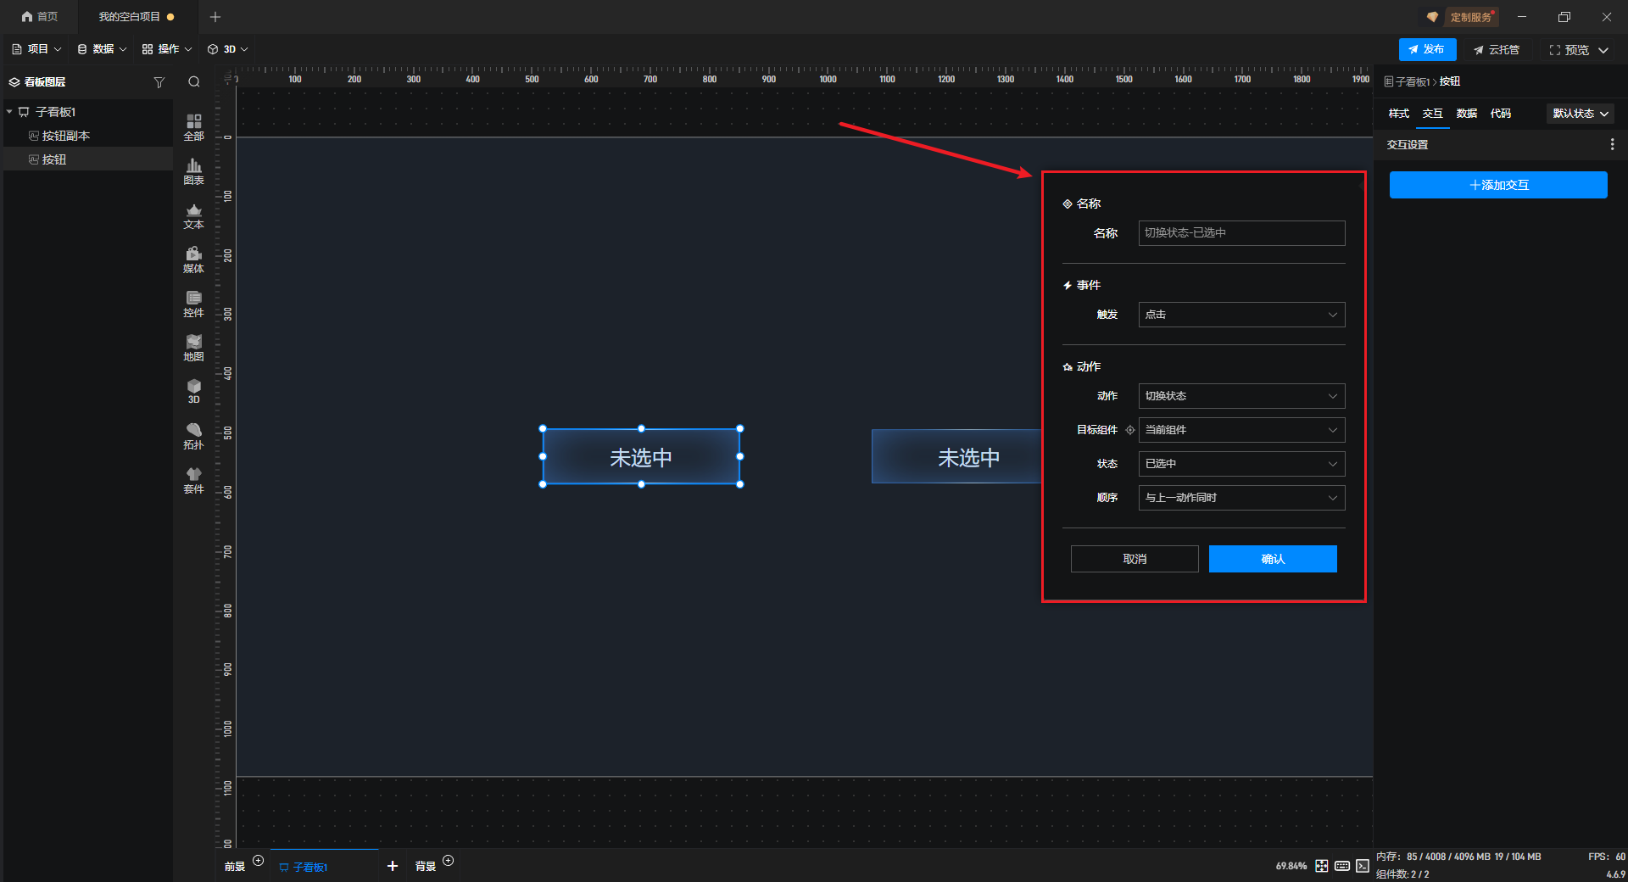The image size is (1628, 882).
Task: Cancel the dialog with 取消 button
Action: coord(1134,559)
